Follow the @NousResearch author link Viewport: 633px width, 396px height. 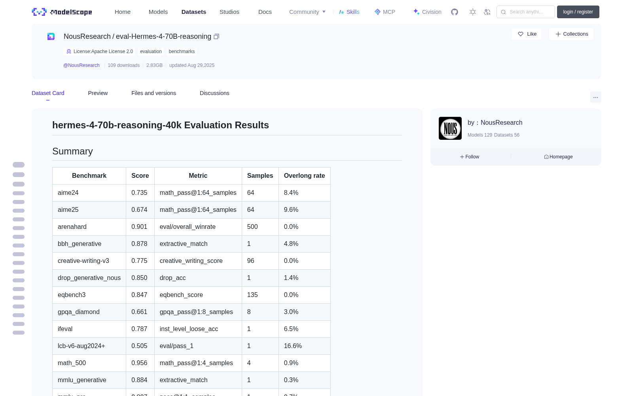click(x=81, y=65)
